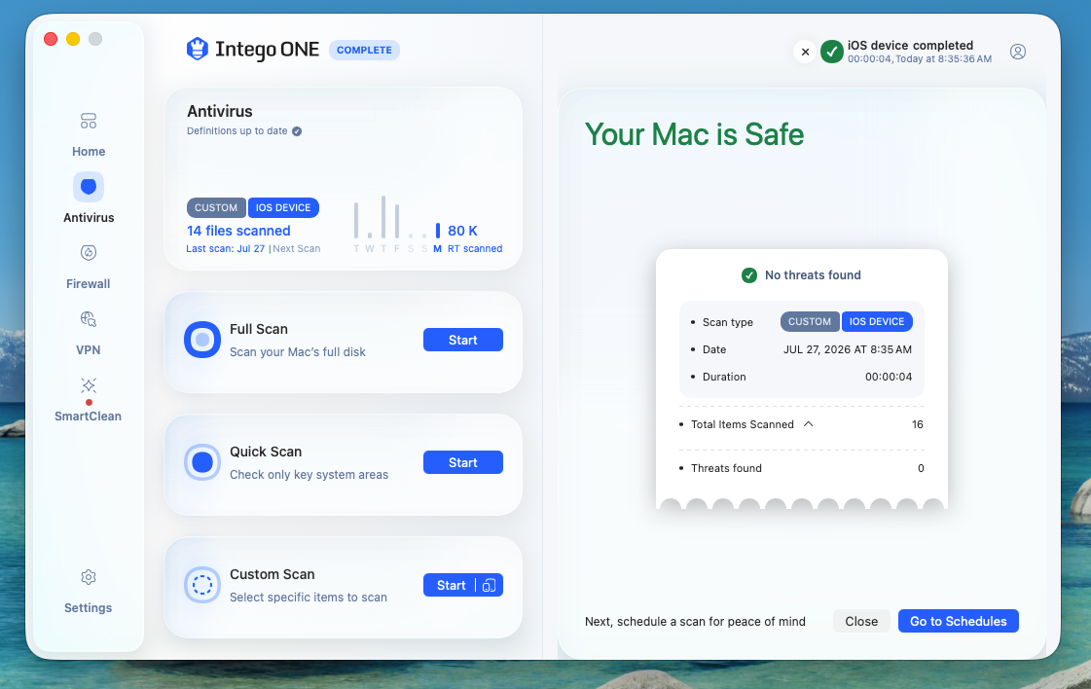Select Thursday bar in weekly scan chart
1091x689 pixels.
(x=383, y=217)
